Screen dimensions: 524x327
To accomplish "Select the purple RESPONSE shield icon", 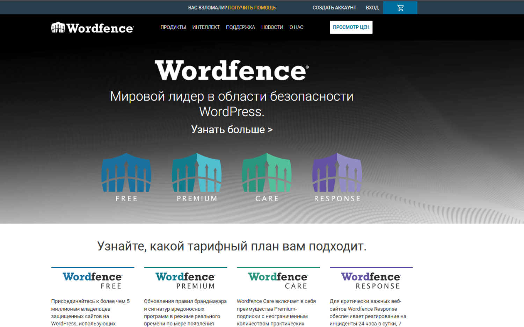I will [337, 173].
